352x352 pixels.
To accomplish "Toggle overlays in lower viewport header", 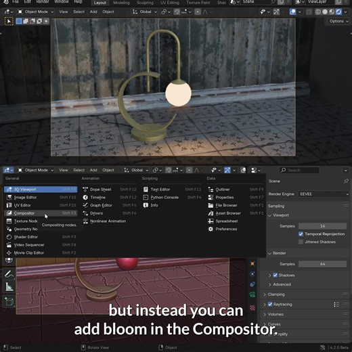I will [243, 170].
